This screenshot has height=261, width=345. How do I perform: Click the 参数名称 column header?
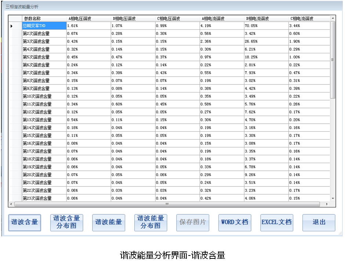tap(44, 18)
